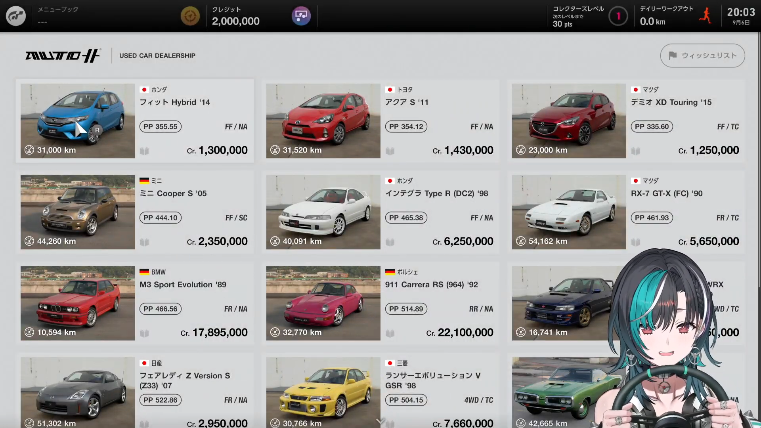Click the Gran Turismo logo icon
Screen dimensions: 761x428
[x=16, y=16]
